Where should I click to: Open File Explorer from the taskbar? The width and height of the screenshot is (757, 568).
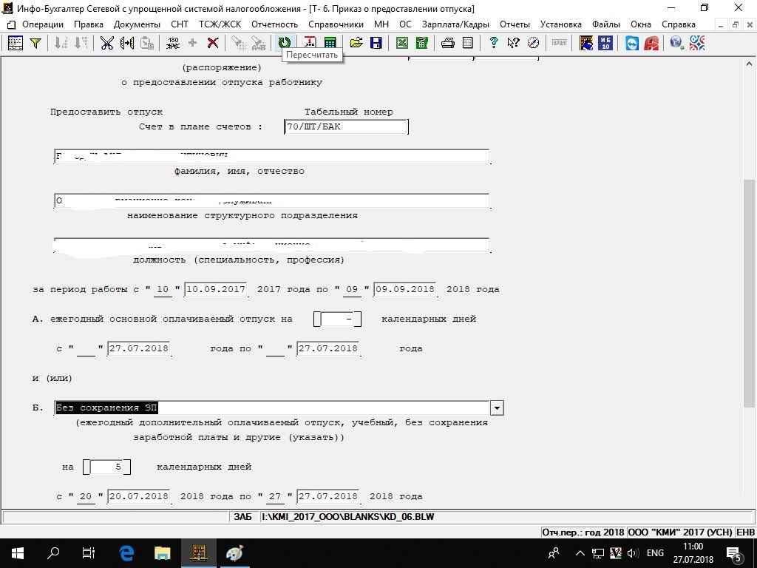pos(162,553)
